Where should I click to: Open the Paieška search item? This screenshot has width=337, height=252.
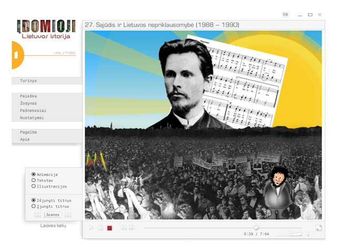[x=47, y=96]
